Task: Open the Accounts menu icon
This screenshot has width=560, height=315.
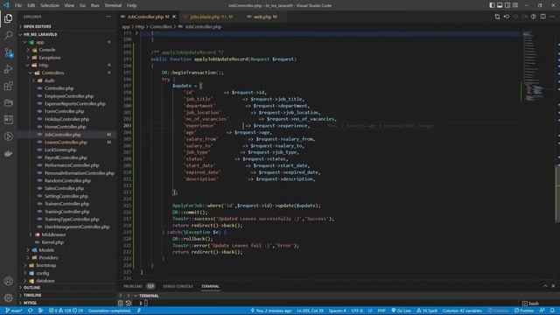Action: (8, 281)
